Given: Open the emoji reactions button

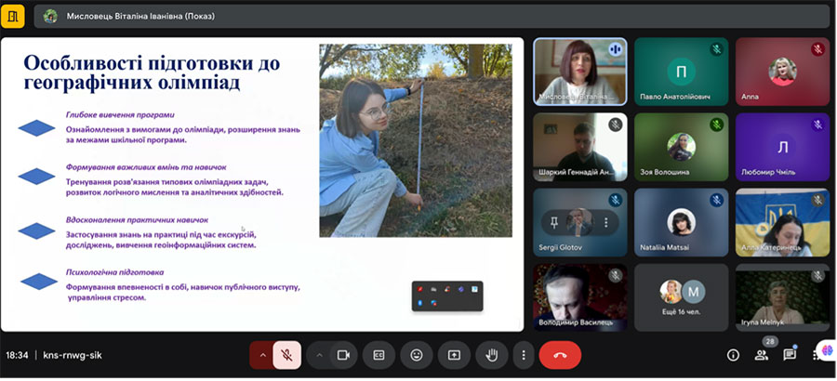Looking at the screenshot, I should [417, 355].
